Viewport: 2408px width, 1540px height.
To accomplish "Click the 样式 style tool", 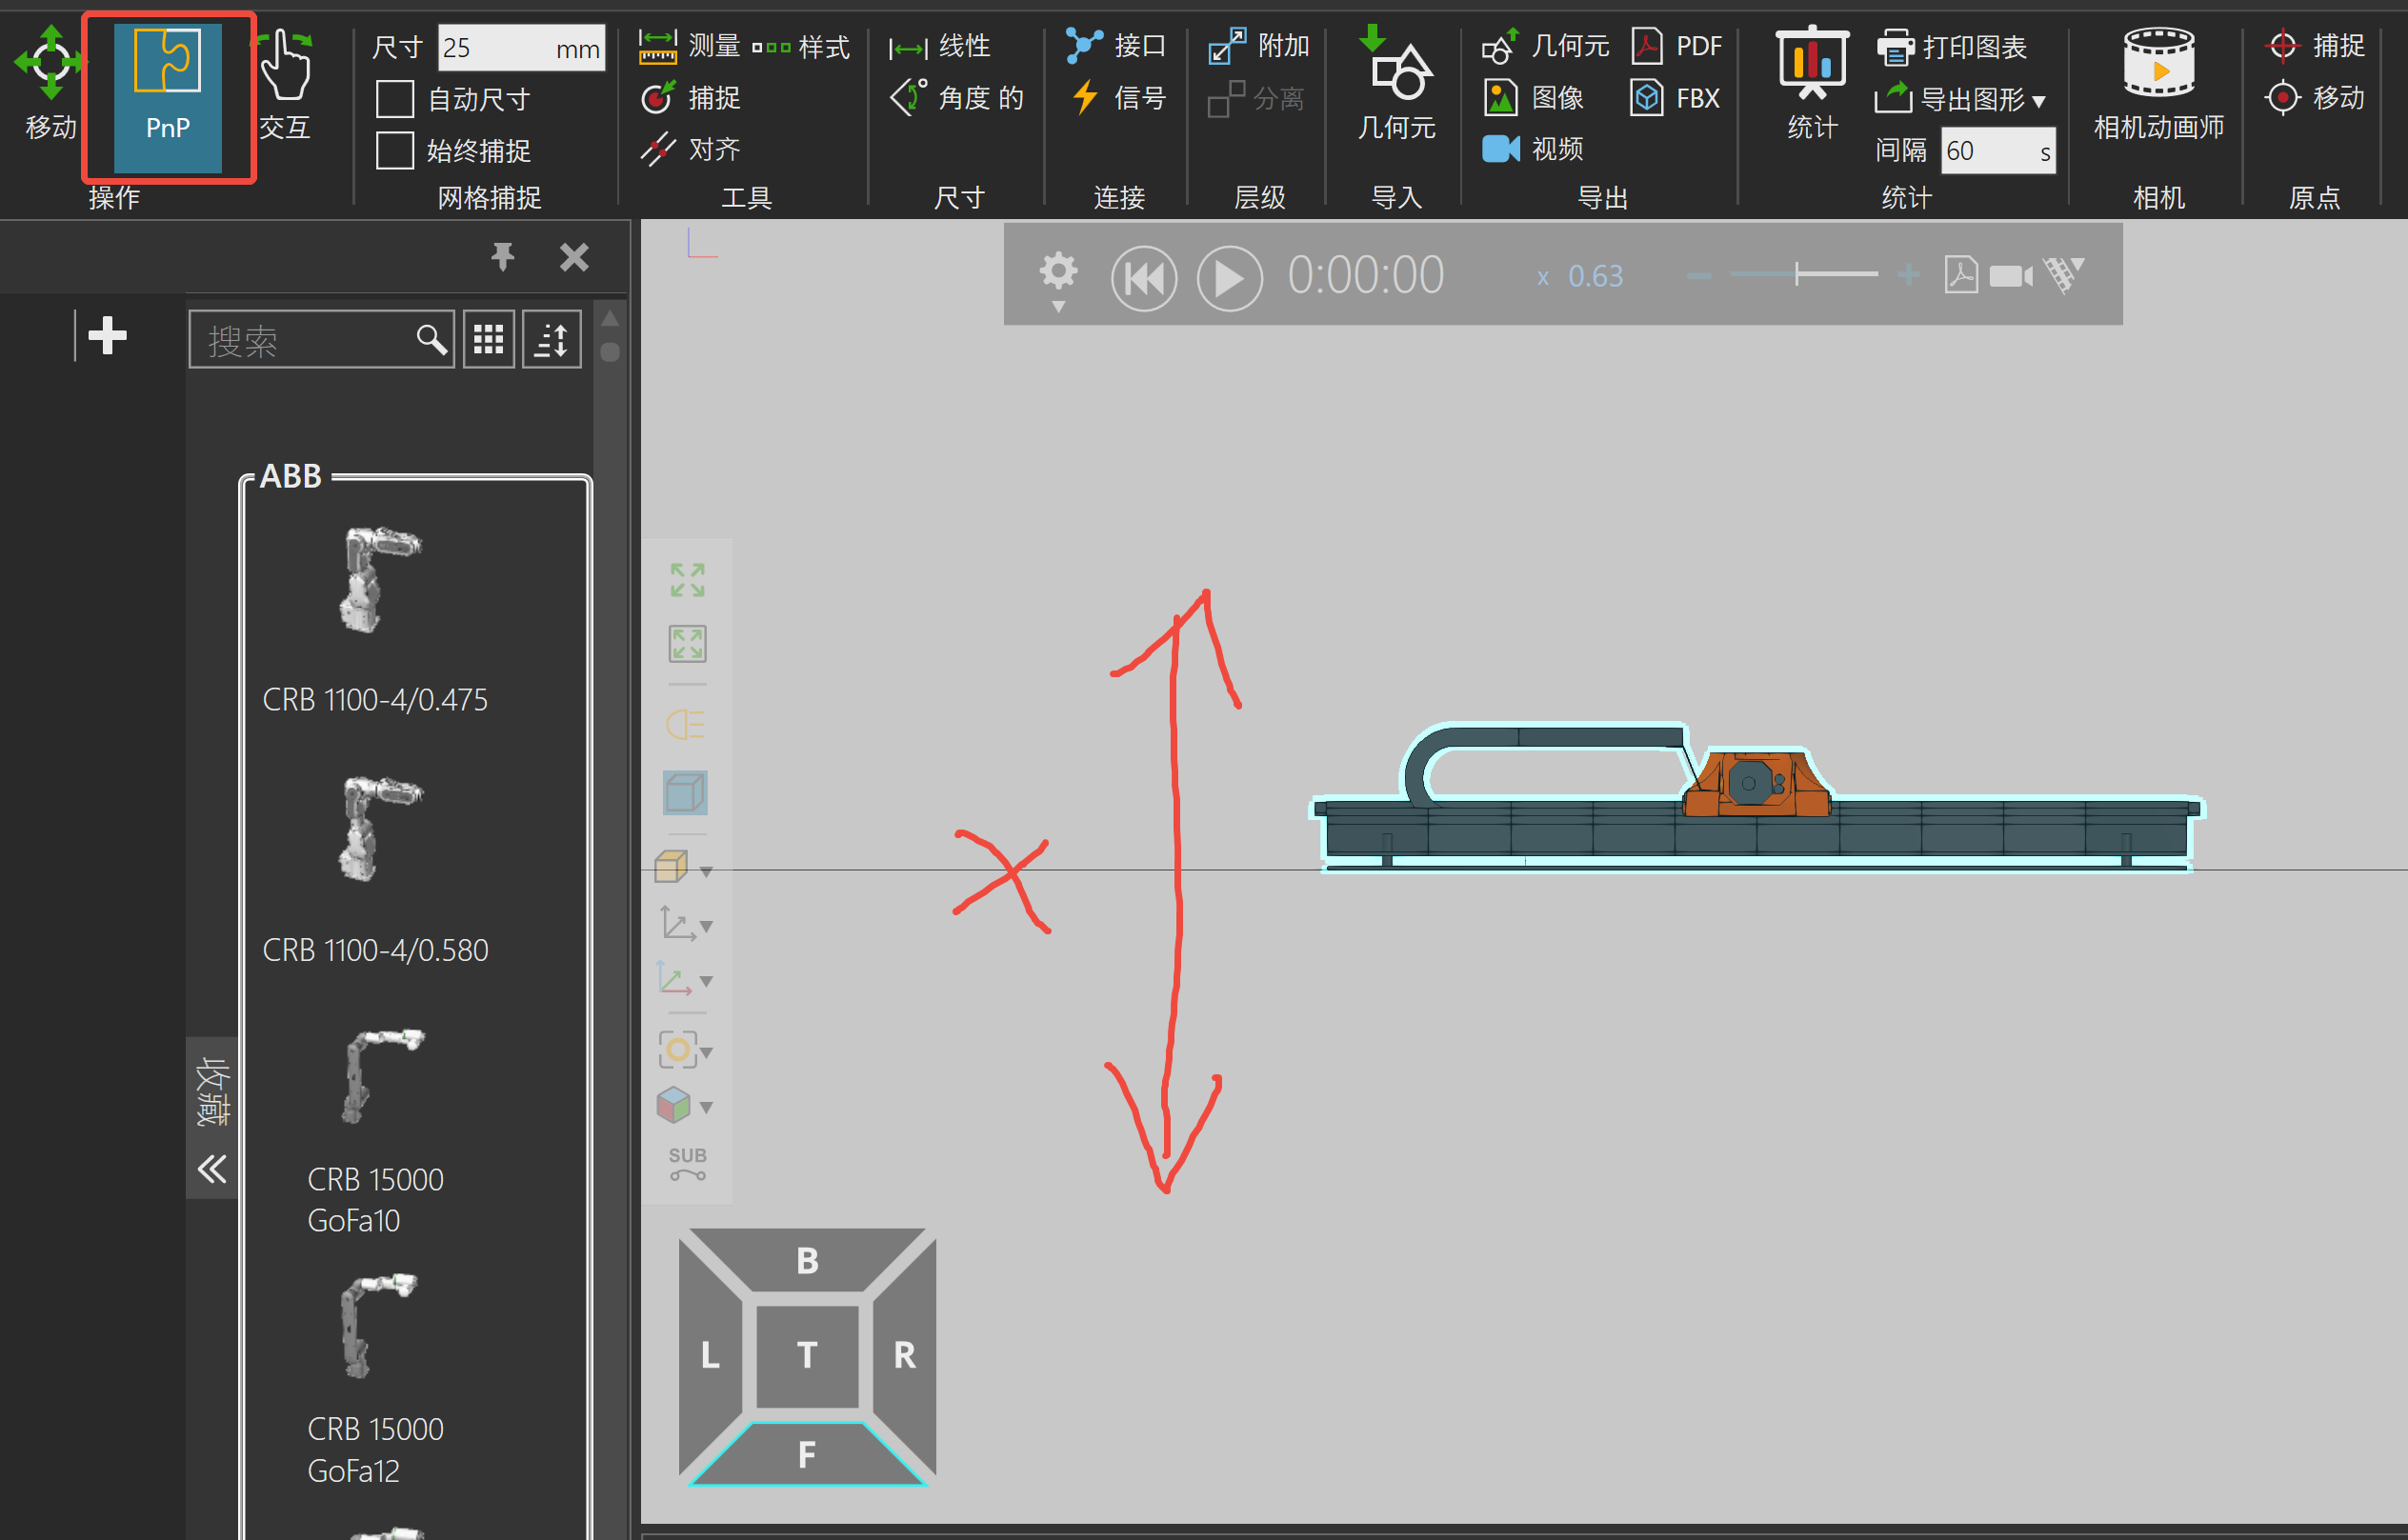I will pos(801,46).
